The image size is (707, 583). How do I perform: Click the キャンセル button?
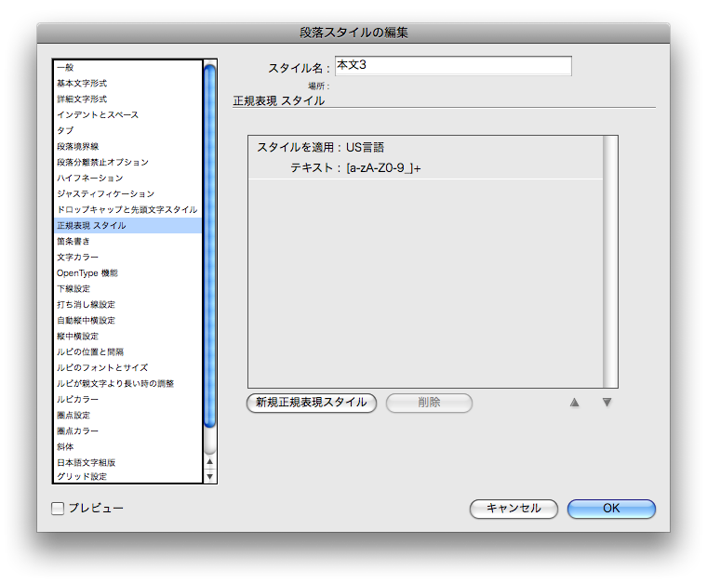(x=514, y=509)
